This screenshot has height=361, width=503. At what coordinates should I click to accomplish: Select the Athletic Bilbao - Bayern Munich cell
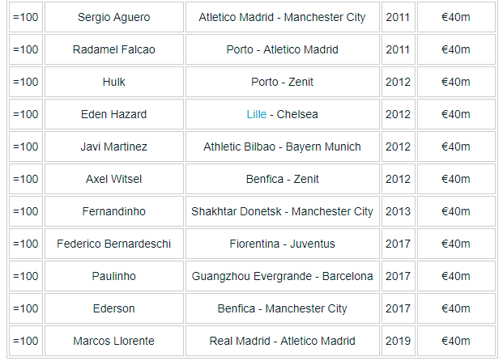pos(282,147)
